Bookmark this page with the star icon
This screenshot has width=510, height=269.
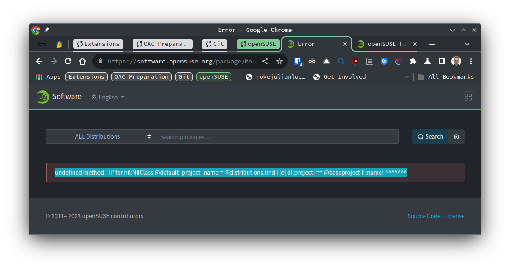280,61
